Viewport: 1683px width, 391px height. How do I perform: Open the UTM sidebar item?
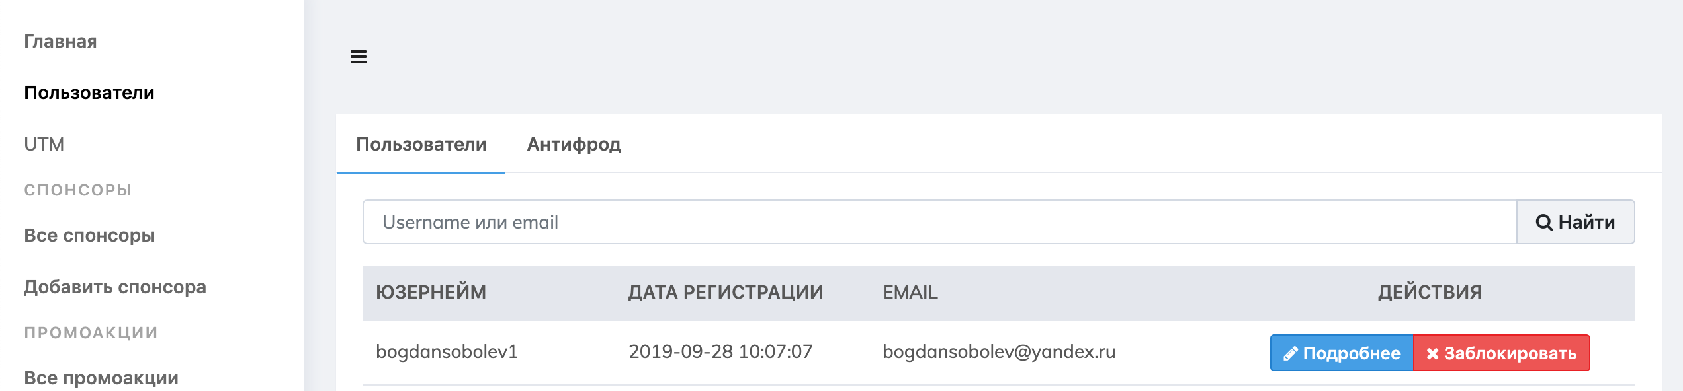click(x=44, y=145)
